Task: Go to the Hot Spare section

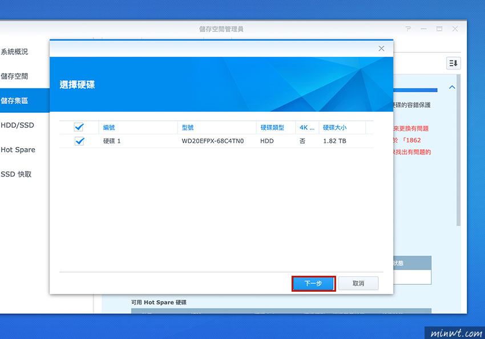Action: click(x=19, y=149)
